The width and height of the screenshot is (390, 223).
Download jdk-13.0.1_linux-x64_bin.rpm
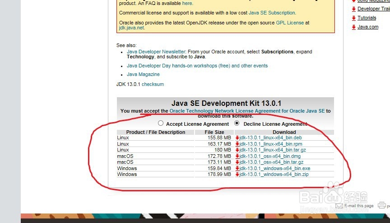[x=271, y=144]
